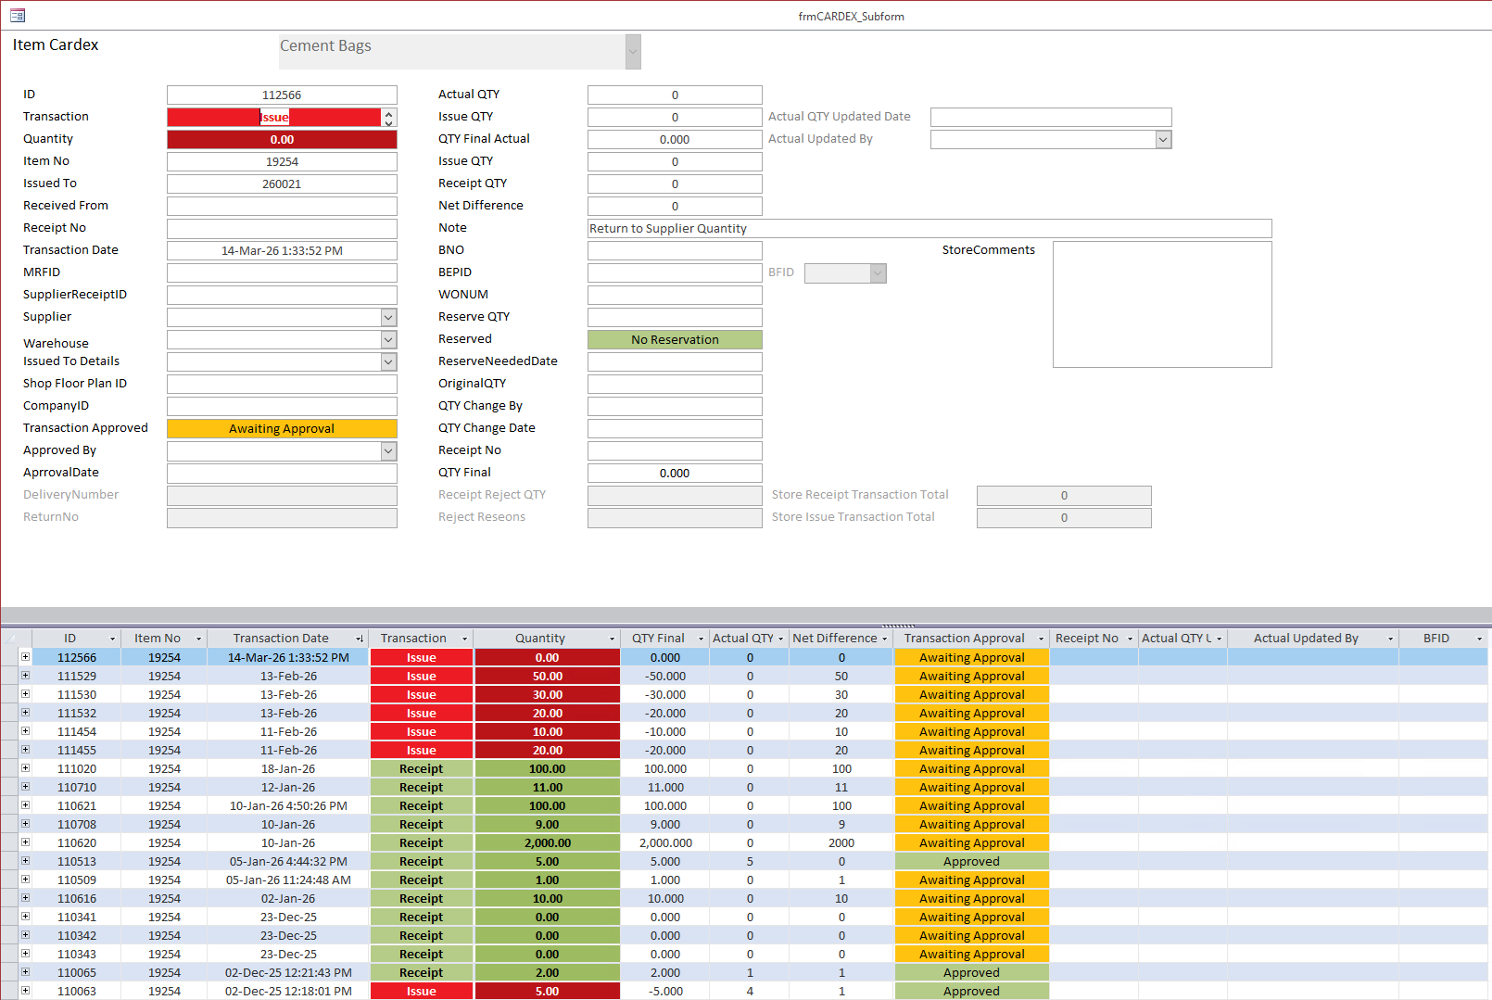Viewport: 1492px width, 1000px height.
Task: Click Awaiting Approval cell in row 111454
Action: (x=971, y=731)
